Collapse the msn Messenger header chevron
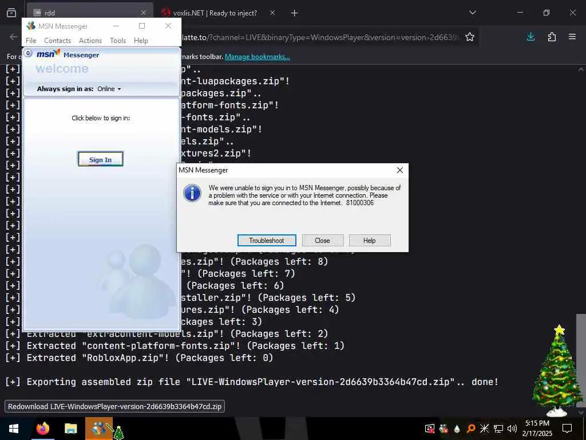The image size is (586, 440). point(28,53)
